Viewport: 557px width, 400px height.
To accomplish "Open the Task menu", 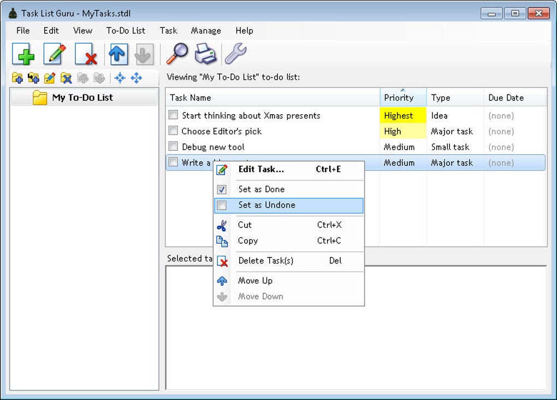I will (x=168, y=31).
